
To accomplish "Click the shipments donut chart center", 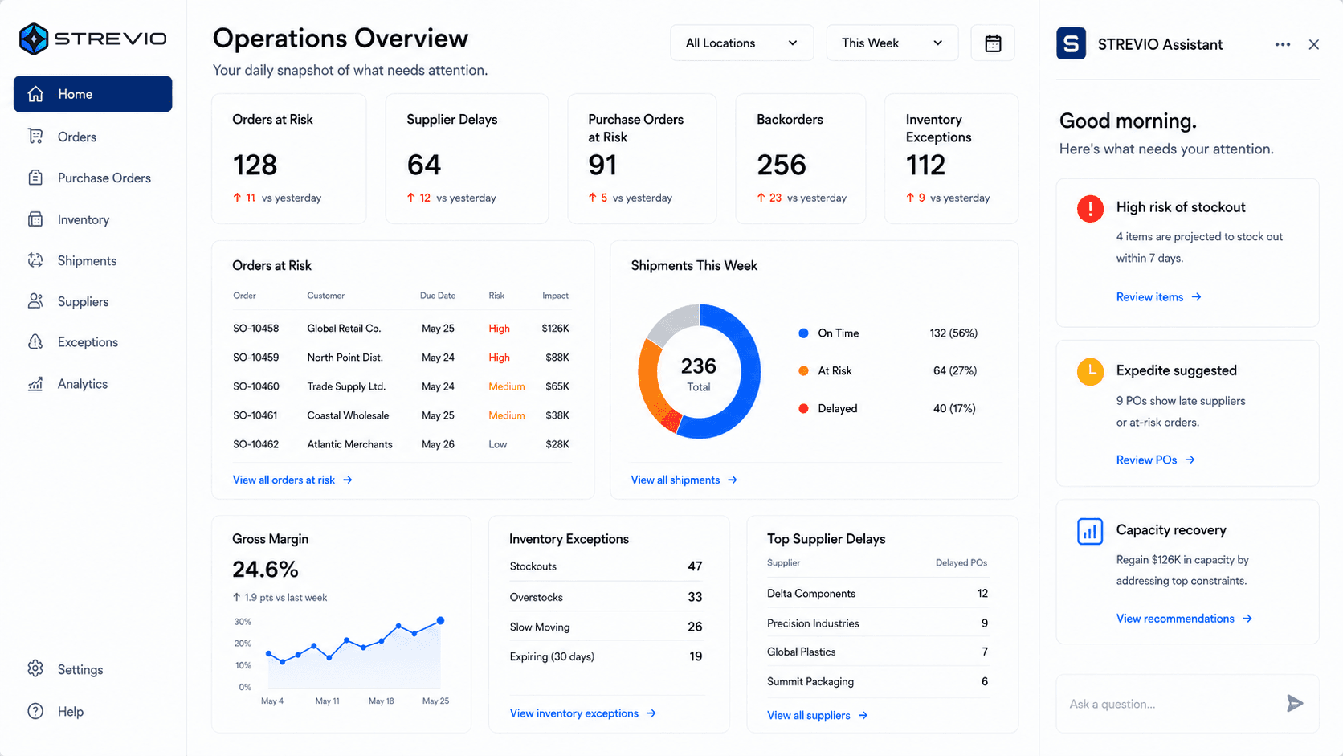I will [x=699, y=372].
